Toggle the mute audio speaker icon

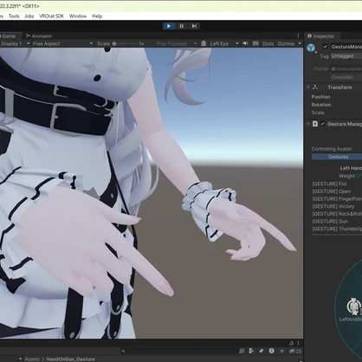245,43
